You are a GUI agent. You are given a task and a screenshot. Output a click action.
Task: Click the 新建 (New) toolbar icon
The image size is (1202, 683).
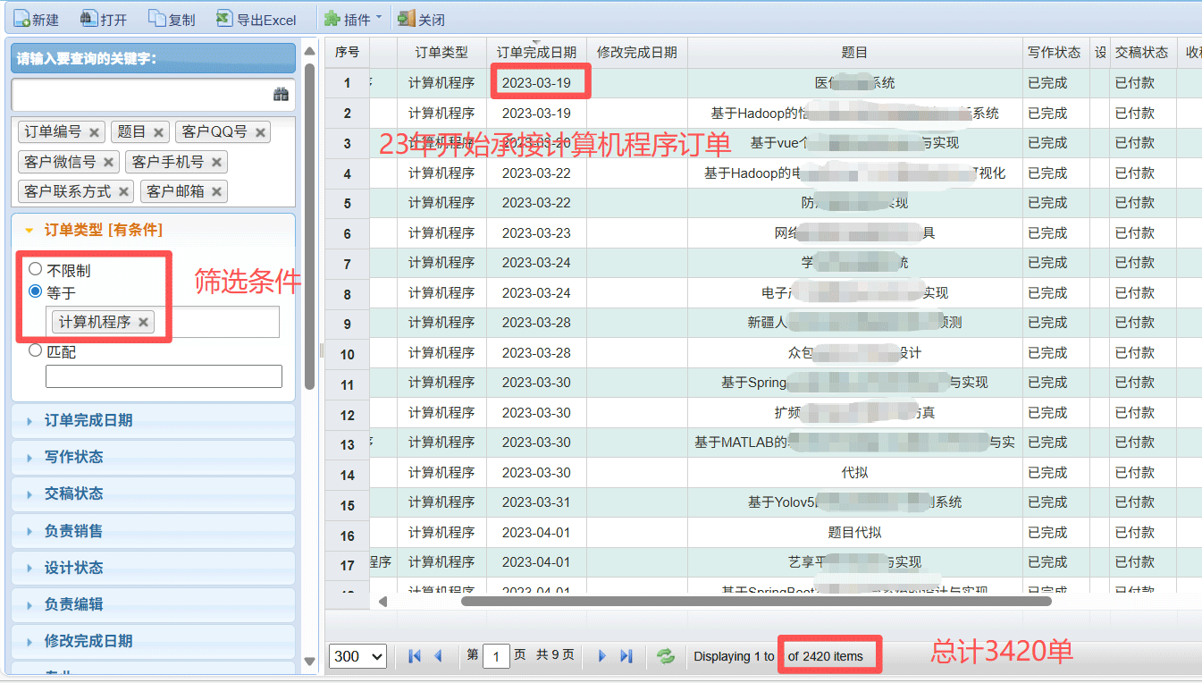tap(21, 19)
